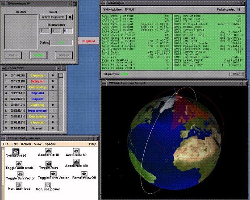The height and width of the screenshot is (200, 250).
Task: Open the Mon. sol. power monitor icon
Action: tap(48, 185)
